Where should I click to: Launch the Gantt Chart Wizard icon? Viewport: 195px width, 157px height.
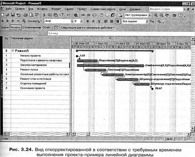[159, 21]
